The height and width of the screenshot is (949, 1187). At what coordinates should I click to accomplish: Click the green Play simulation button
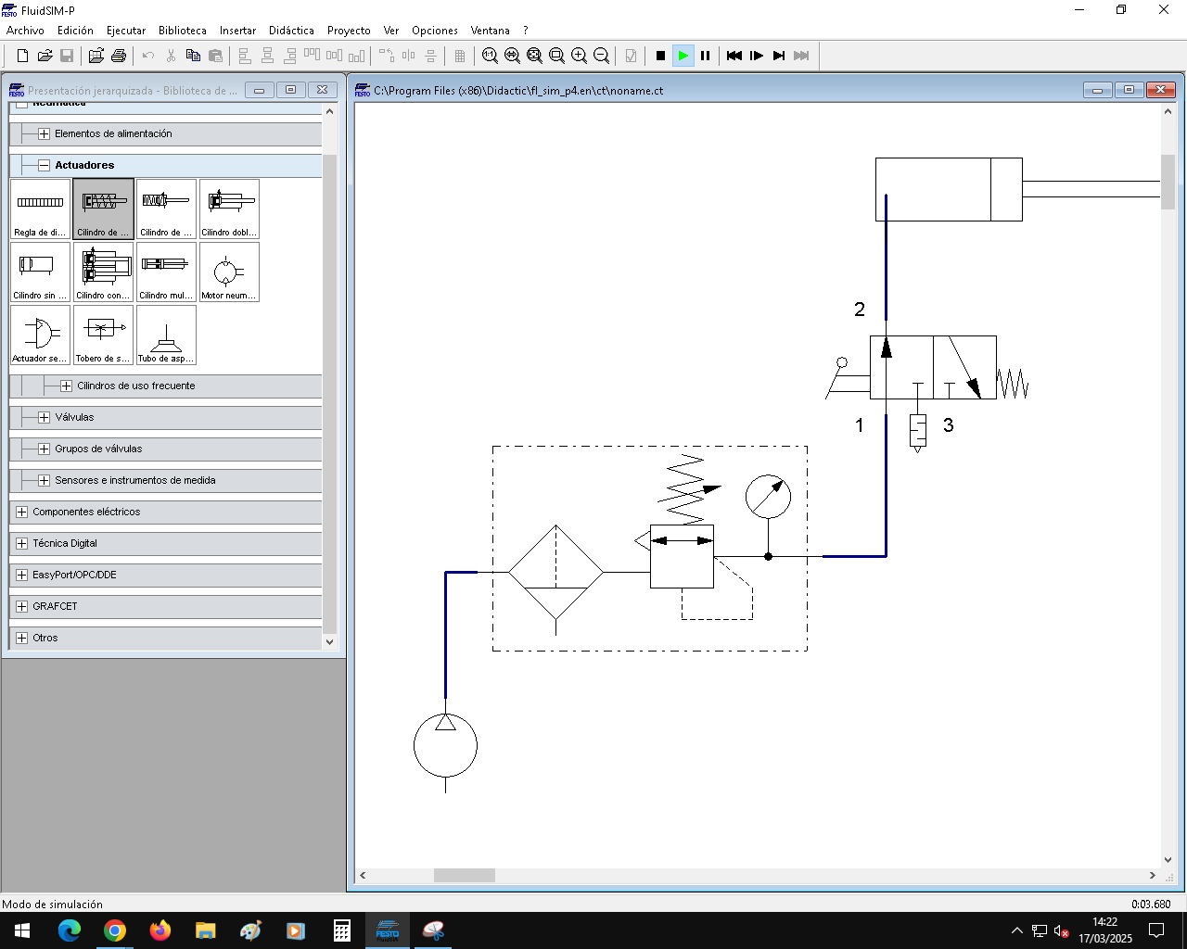(683, 56)
